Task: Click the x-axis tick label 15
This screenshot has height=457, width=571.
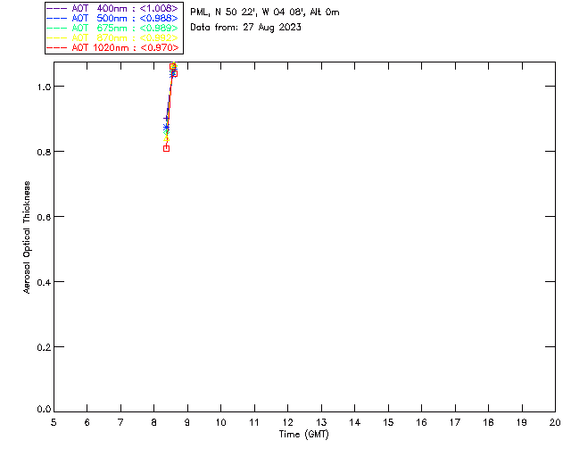Action: click(x=388, y=422)
